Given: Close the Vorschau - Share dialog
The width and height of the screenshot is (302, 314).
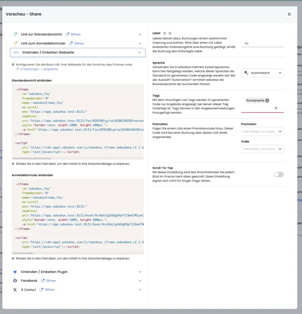Looking at the screenshot, I should [x=289, y=14].
